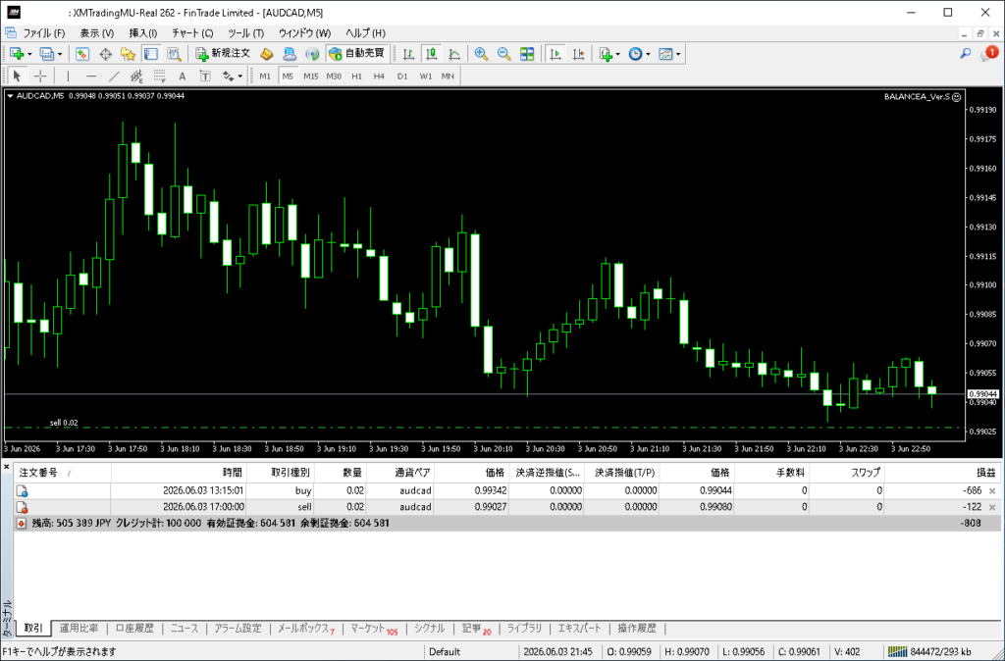Select the Text tool labeled A
The height and width of the screenshot is (661, 1005).
pos(182,76)
